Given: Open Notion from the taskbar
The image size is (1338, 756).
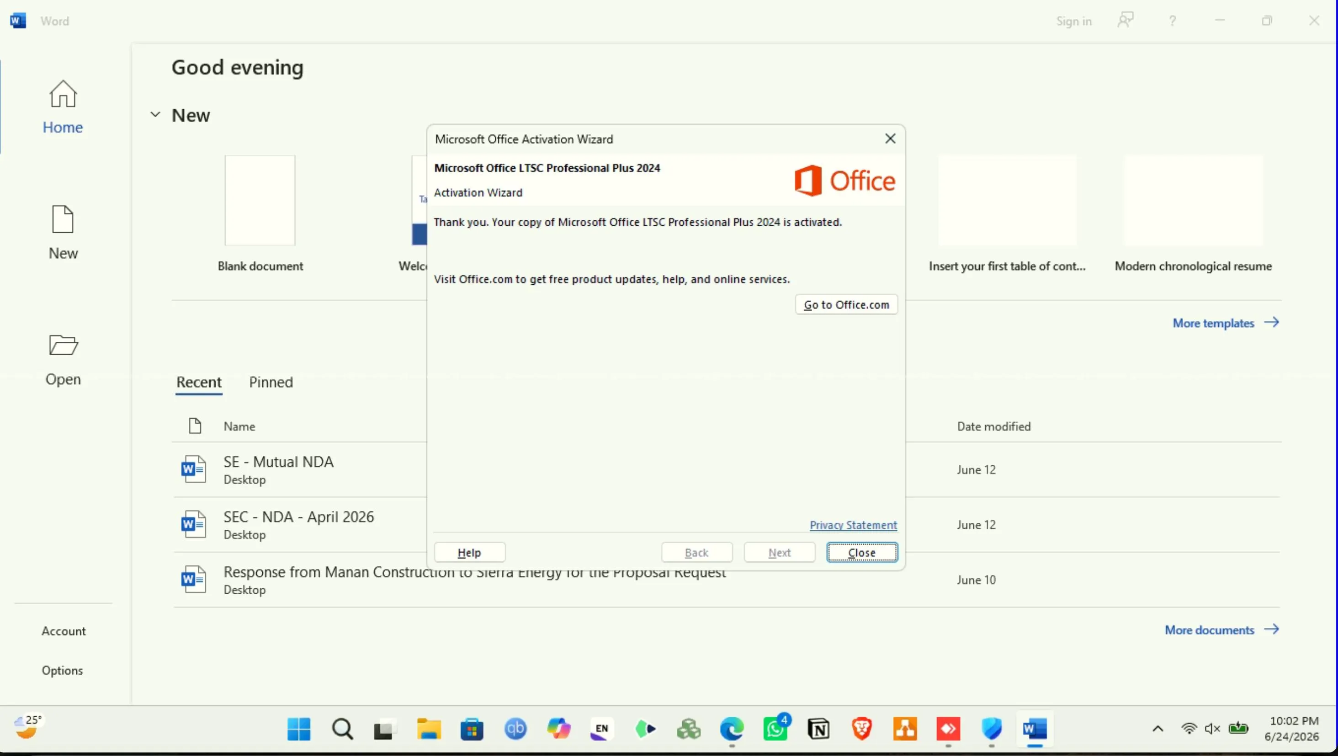Looking at the screenshot, I should pos(818,729).
